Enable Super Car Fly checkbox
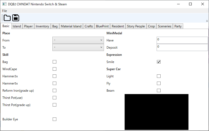 [159, 83]
